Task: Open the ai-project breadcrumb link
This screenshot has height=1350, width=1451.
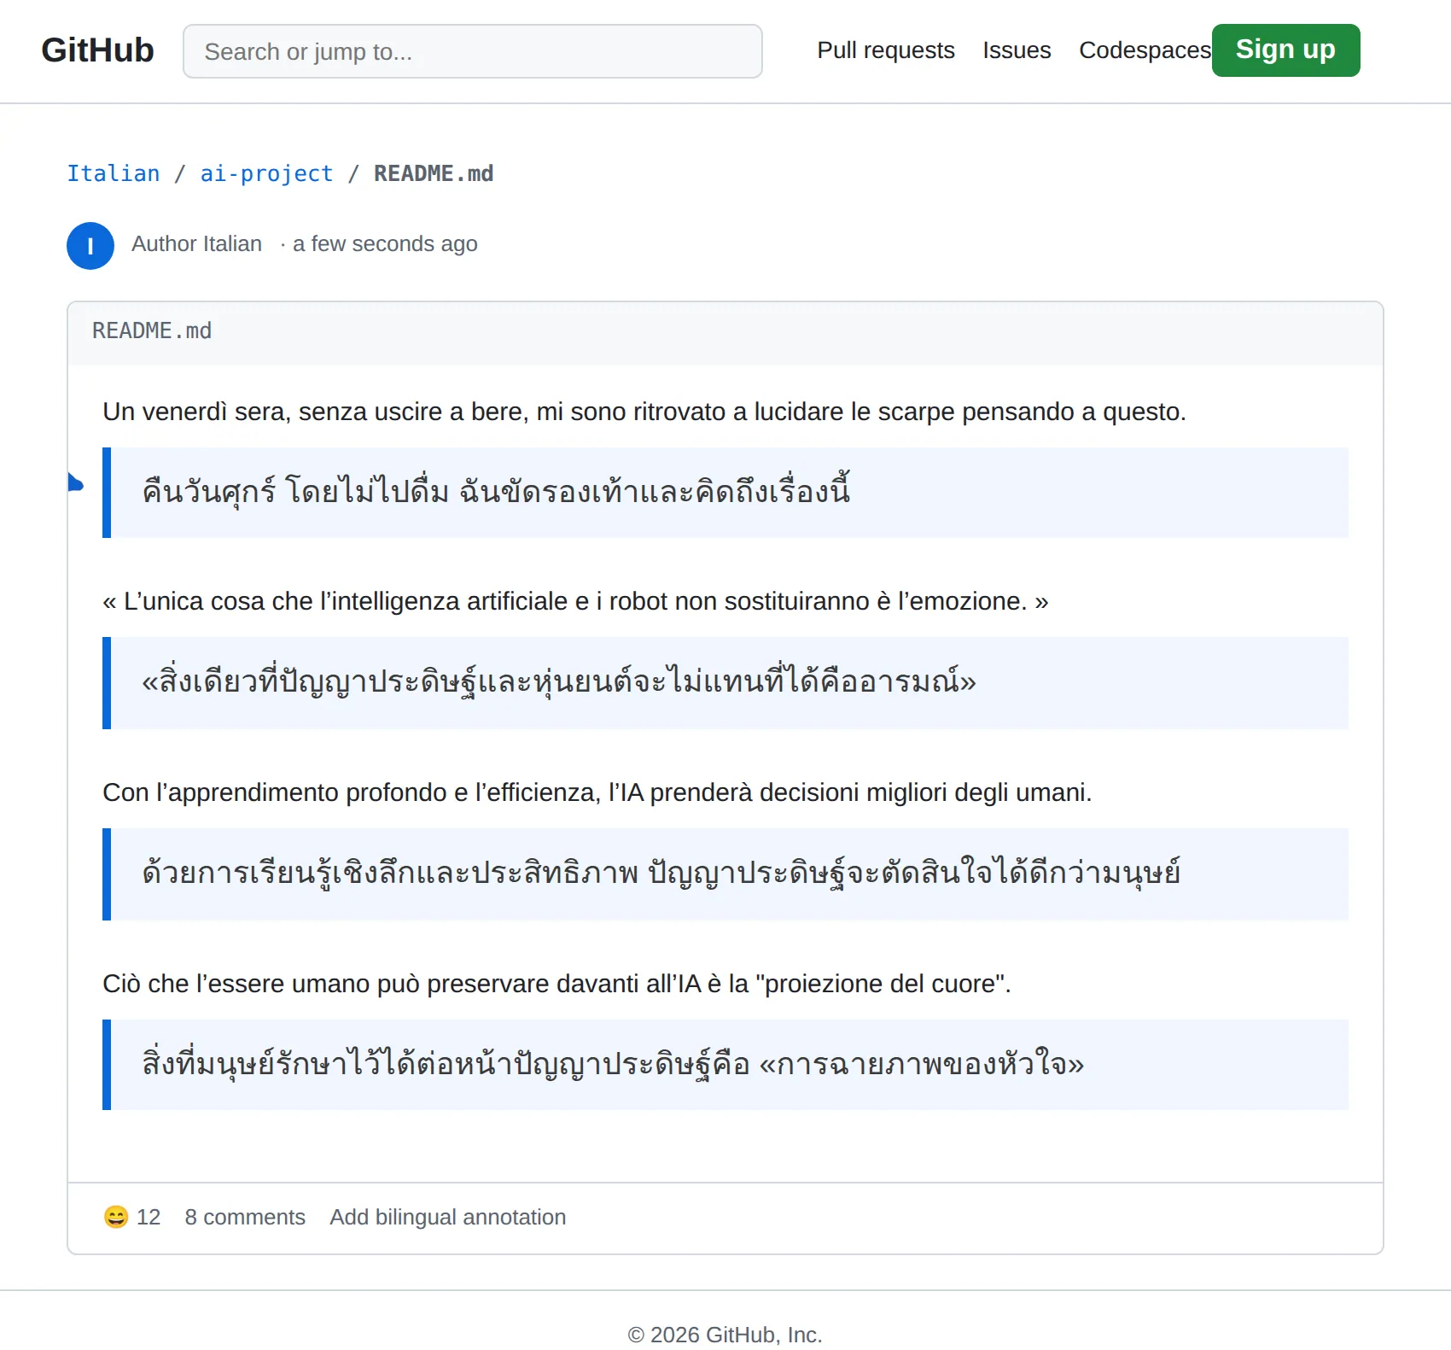Action: pyautogui.click(x=266, y=173)
